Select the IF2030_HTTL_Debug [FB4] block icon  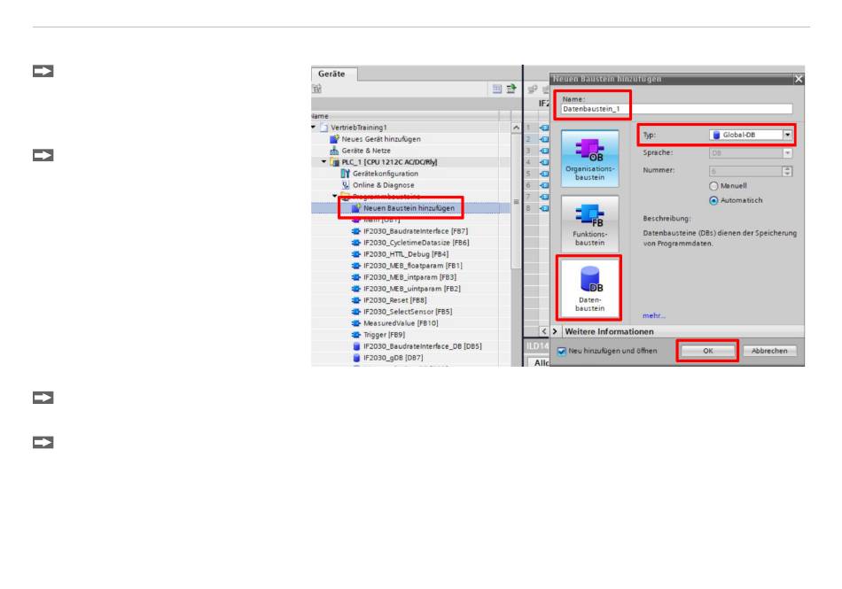tap(356, 254)
